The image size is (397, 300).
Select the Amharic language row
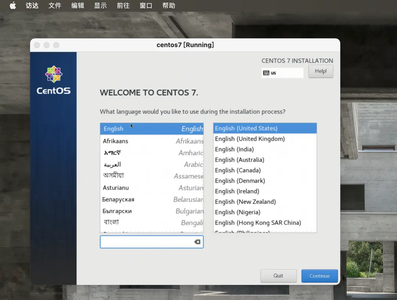tap(151, 153)
